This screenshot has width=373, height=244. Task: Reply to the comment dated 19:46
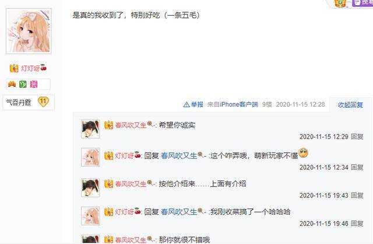(x=357, y=224)
